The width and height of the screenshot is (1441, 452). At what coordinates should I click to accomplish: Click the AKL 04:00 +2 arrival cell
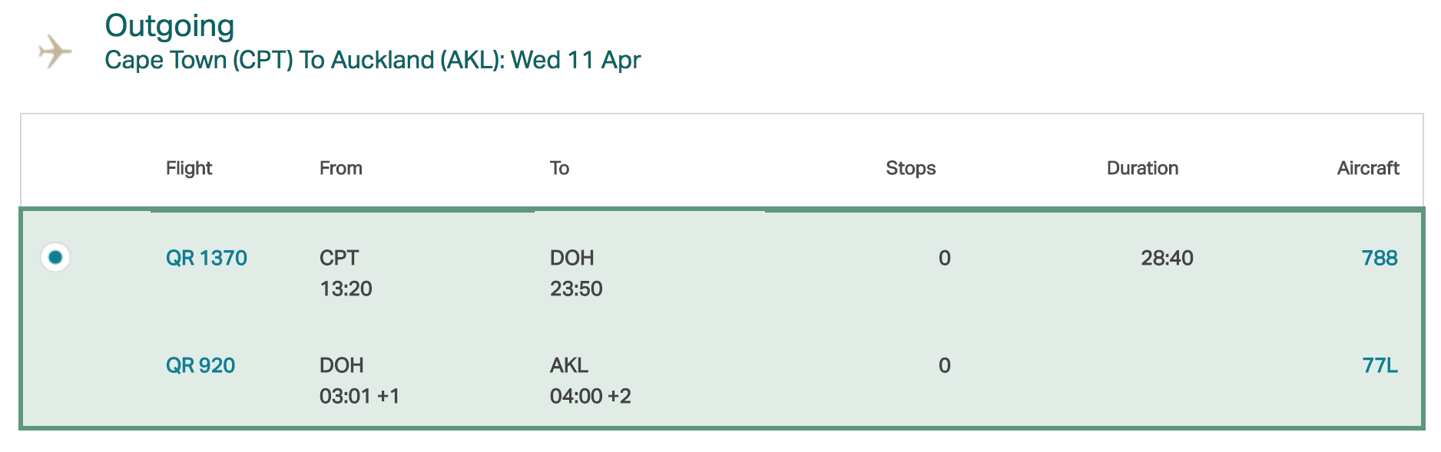click(x=590, y=381)
